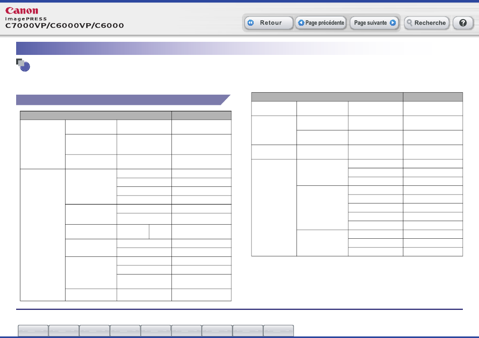Select the eighth blank bottom tab
This screenshot has height=338, width=479.
coord(248,330)
